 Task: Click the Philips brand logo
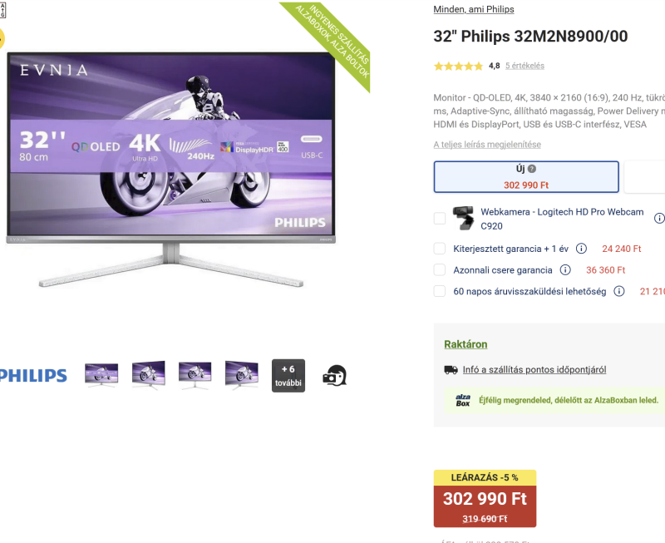click(x=33, y=376)
